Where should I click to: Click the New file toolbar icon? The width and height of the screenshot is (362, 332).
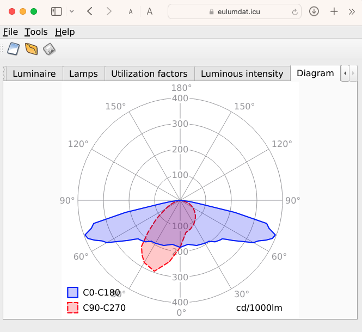pos(14,49)
